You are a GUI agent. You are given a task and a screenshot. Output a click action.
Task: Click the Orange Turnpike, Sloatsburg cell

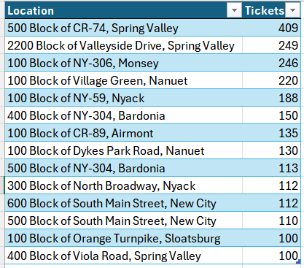click(123, 238)
